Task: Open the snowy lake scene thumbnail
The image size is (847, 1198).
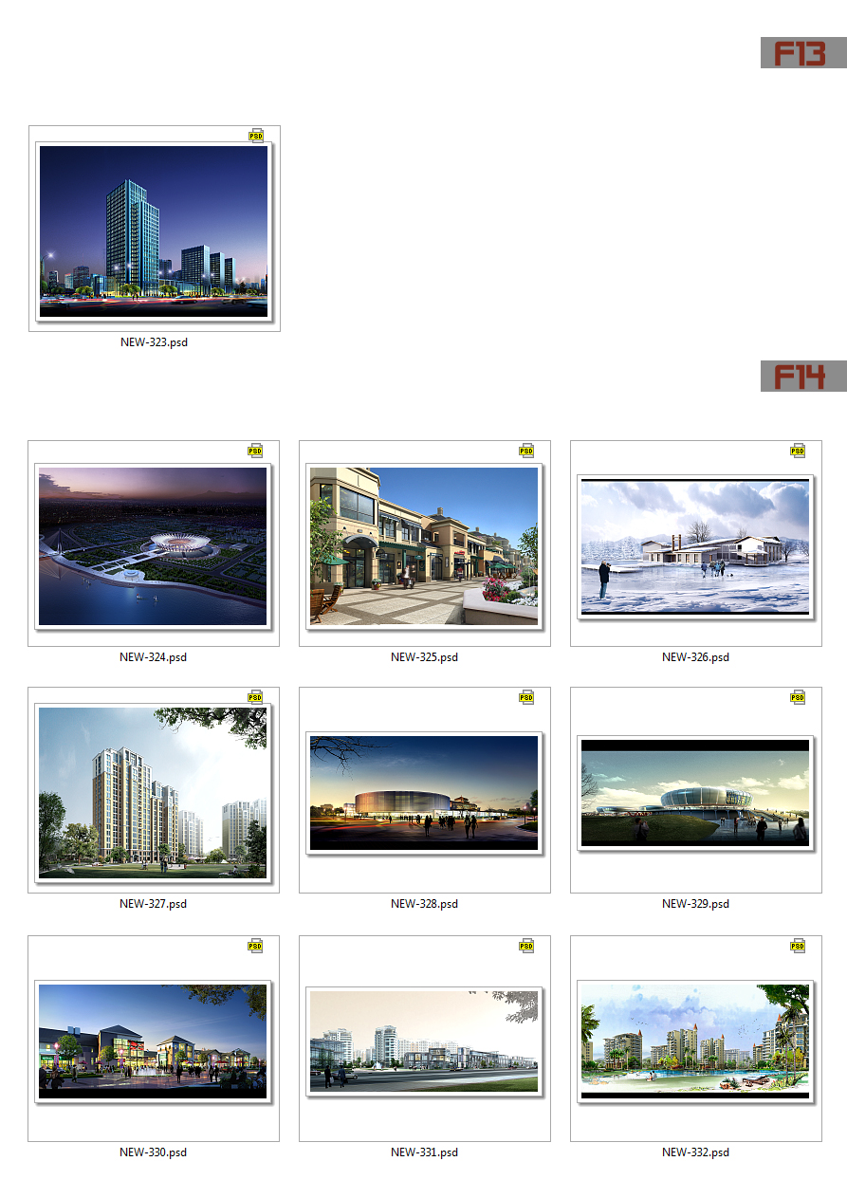Action: coord(695,546)
